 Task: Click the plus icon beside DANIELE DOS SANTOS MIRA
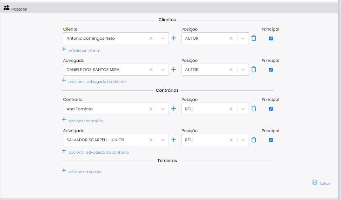(x=173, y=70)
